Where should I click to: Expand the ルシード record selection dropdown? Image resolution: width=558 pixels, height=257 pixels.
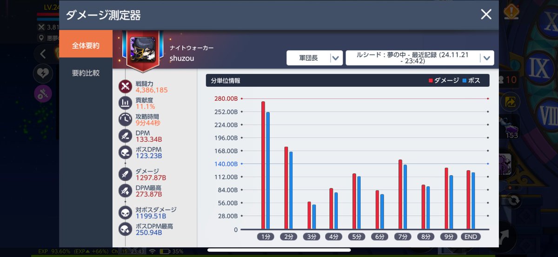coord(420,58)
